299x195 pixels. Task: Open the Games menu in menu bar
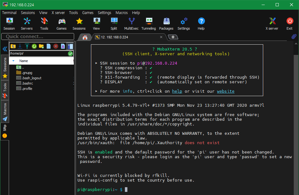pyautogui.click(x=88, y=13)
